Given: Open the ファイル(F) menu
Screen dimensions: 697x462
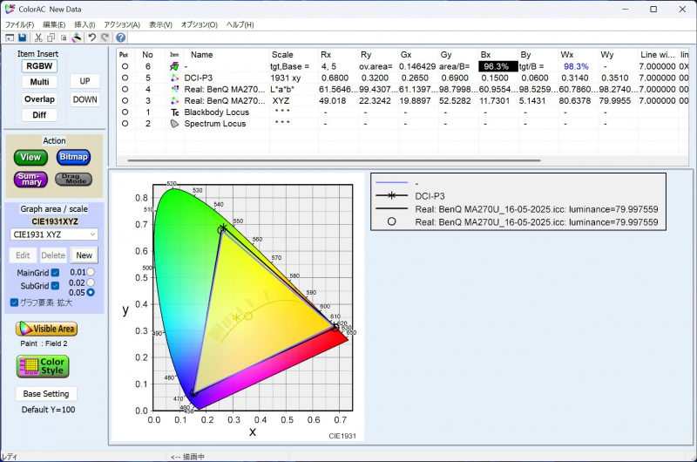Looking at the screenshot, I should 18,24.
